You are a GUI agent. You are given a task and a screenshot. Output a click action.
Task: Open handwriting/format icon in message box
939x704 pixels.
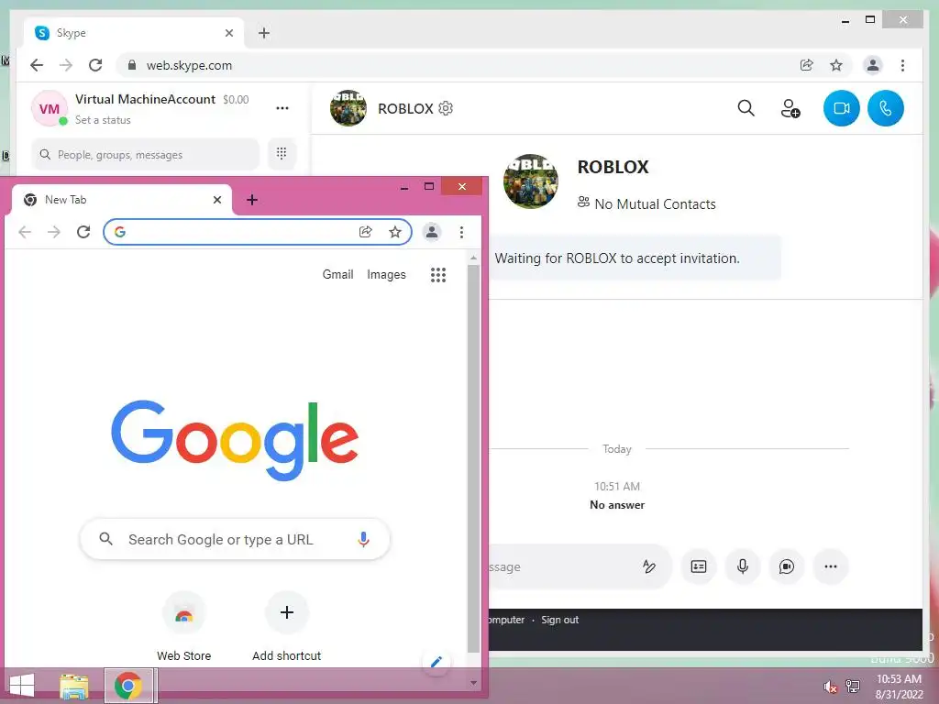649,566
